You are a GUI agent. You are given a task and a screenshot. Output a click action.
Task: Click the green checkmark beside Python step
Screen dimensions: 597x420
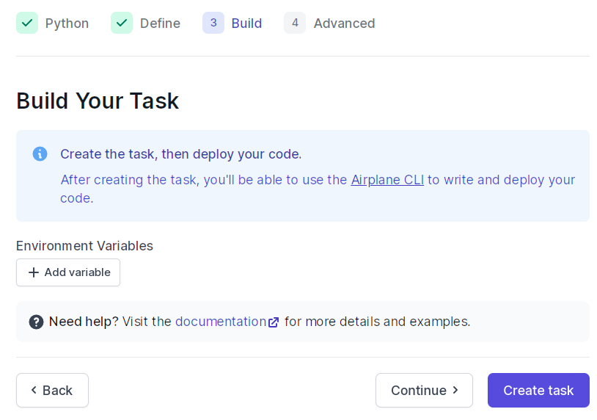27,23
